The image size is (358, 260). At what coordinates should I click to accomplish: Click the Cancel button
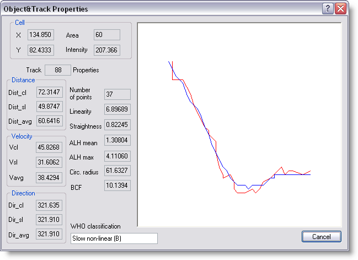pos(321,236)
